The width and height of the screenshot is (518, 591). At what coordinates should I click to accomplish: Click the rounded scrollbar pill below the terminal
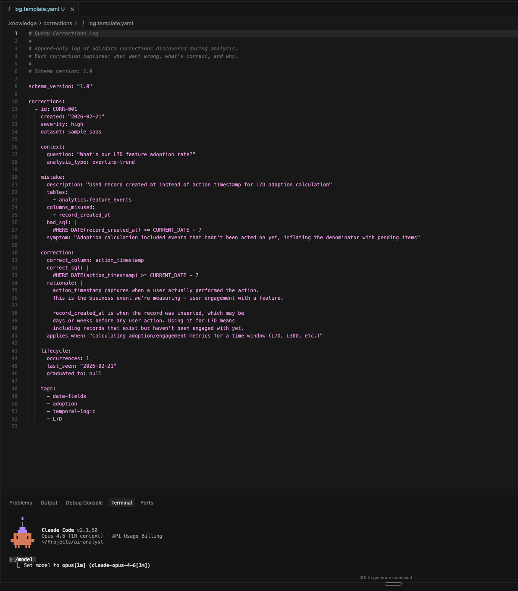point(393,583)
